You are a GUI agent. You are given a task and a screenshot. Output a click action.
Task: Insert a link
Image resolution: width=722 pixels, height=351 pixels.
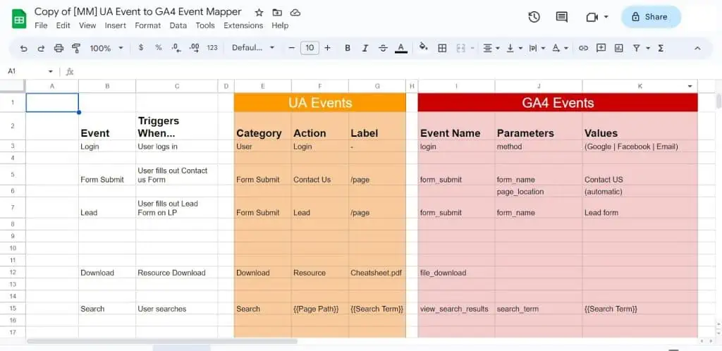point(583,48)
